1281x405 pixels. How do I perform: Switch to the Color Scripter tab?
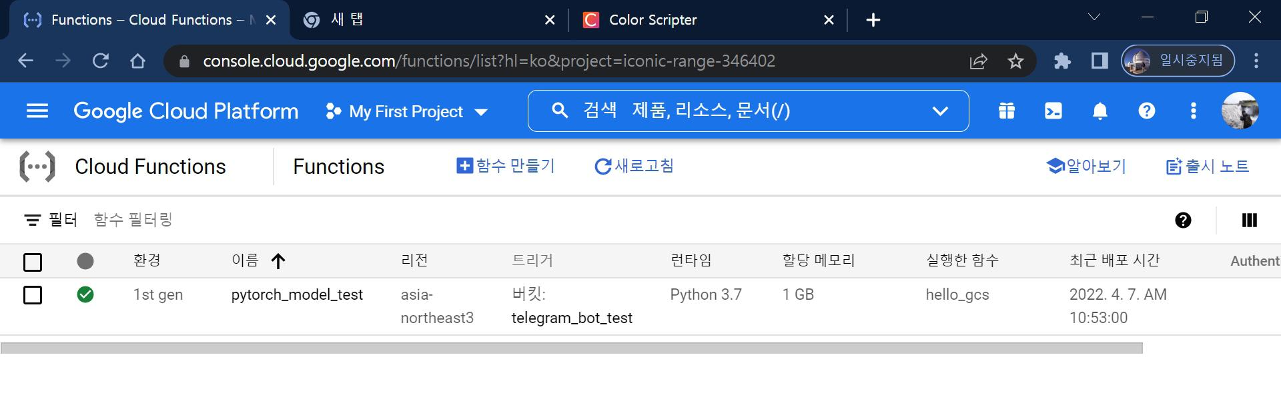(x=707, y=20)
